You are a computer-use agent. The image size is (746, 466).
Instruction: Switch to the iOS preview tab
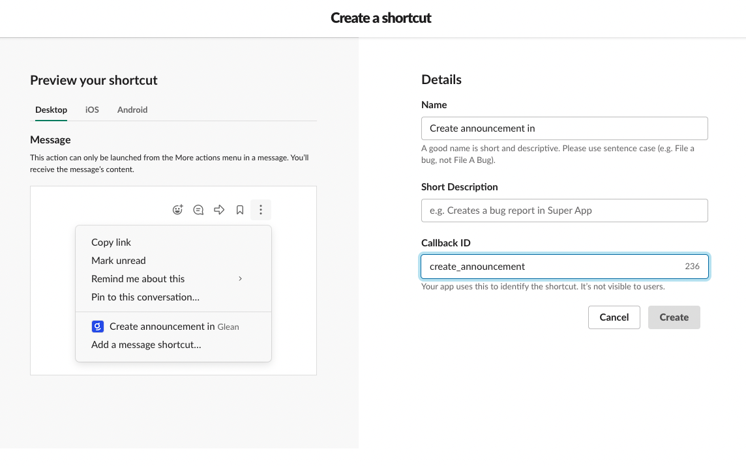tap(92, 110)
